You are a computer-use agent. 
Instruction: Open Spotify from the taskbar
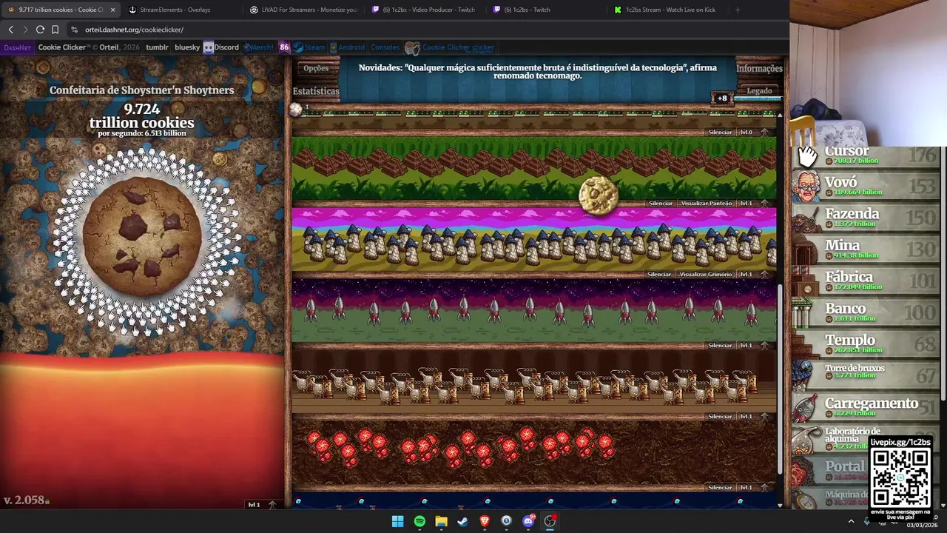(x=419, y=521)
